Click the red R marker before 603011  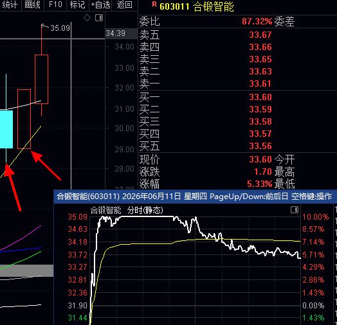point(154,4)
